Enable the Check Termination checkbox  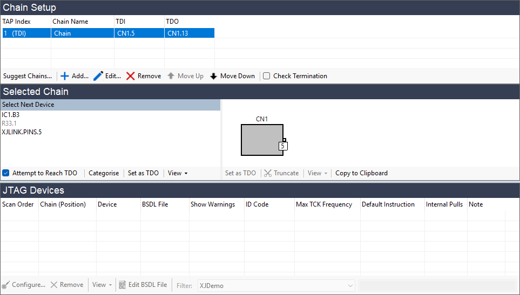click(x=267, y=76)
